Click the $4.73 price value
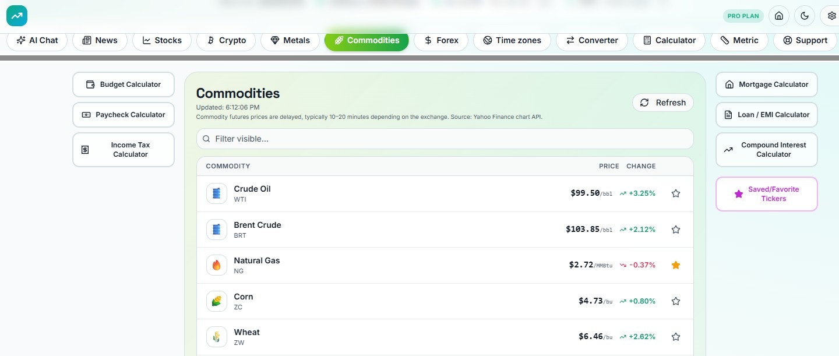The height and width of the screenshot is (356, 839). (590, 301)
